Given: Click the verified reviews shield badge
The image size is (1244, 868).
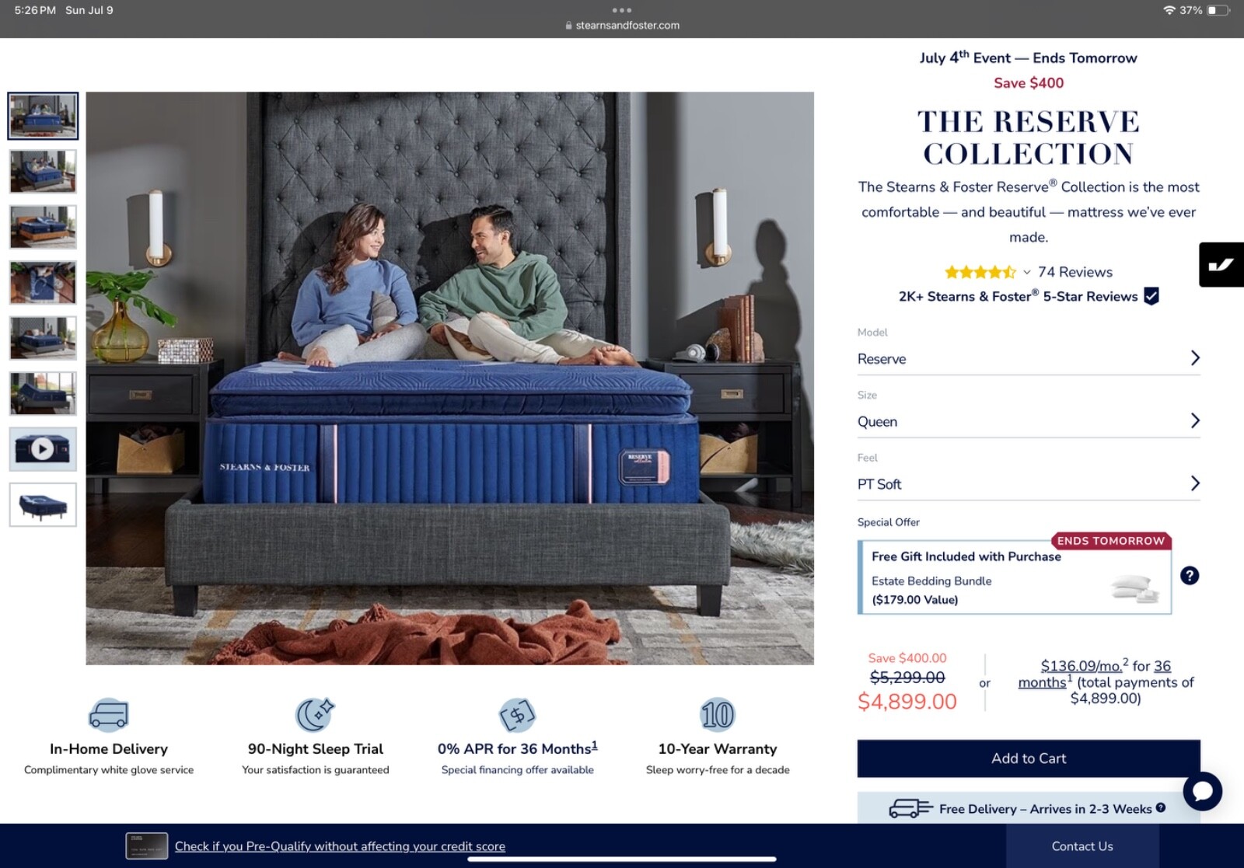Looking at the screenshot, I should tap(1151, 296).
